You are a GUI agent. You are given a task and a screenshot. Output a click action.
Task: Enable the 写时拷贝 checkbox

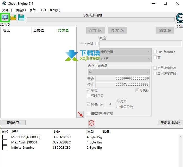coord(88,96)
